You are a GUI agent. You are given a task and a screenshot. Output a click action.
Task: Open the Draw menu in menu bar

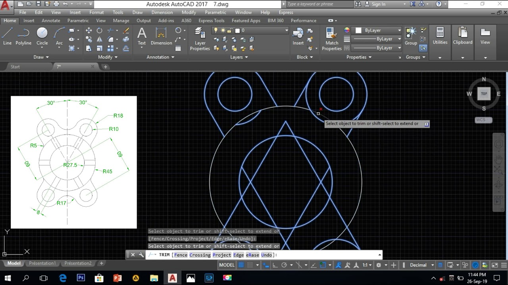click(x=137, y=12)
